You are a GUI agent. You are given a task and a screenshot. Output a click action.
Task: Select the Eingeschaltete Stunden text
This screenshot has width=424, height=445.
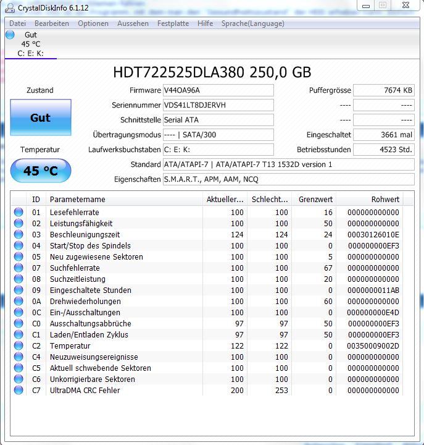[90, 290]
